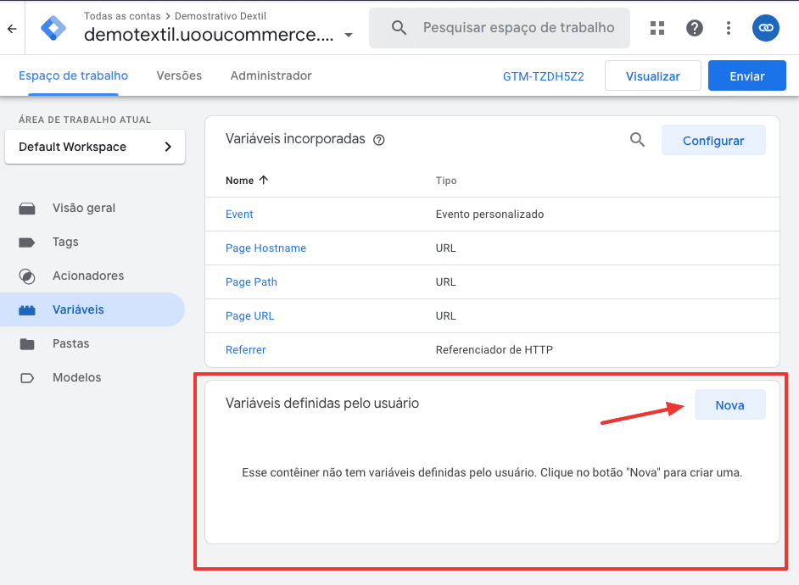Focus the Pesquisar espaço de trabalho field

(x=500, y=28)
